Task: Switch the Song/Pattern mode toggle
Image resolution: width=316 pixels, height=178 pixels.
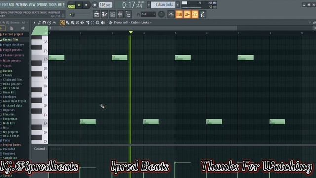Action: coord(71,5)
